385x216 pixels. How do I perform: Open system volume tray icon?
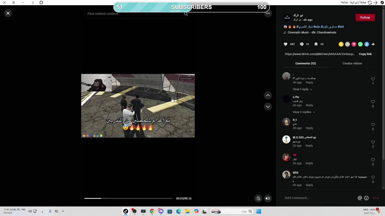coord(30,211)
